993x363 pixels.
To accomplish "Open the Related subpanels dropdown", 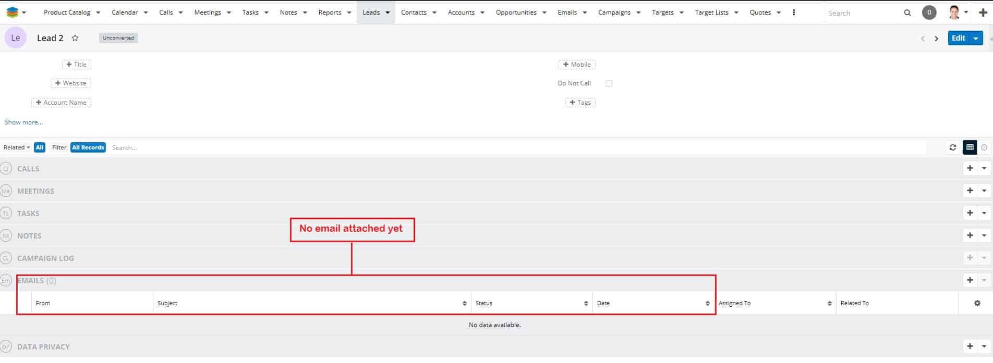I will tap(17, 147).
